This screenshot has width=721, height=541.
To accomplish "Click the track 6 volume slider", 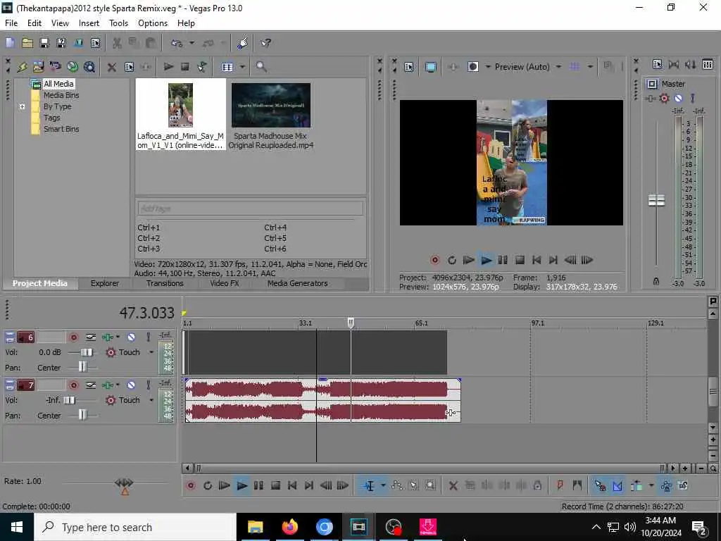I will pyautogui.click(x=86, y=352).
